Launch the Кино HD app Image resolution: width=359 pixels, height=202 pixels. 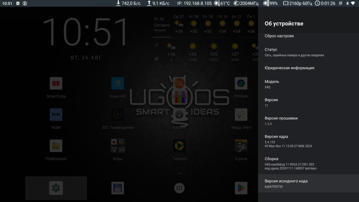click(x=118, y=84)
